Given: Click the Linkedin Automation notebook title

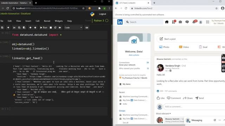Looking at the screenshot, I should [x=15, y=14].
